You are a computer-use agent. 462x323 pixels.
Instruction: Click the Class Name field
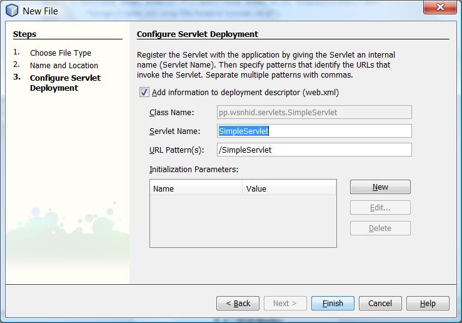tap(314, 113)
